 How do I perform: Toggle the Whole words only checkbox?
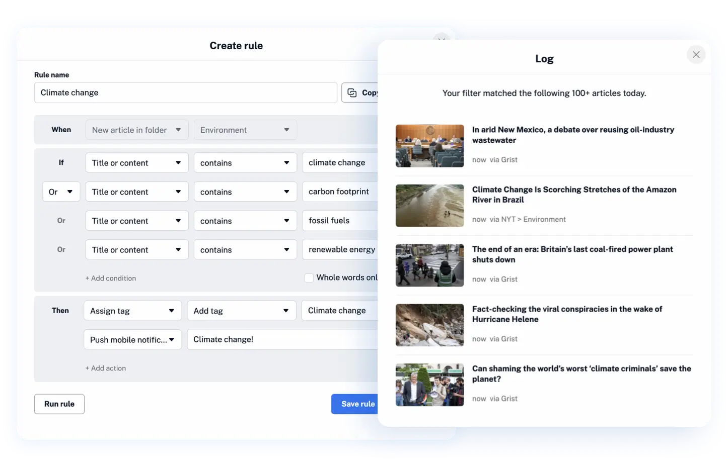click(309, 278)
